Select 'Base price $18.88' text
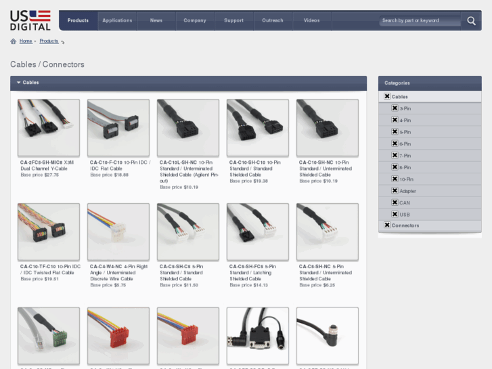 (109, 175)
